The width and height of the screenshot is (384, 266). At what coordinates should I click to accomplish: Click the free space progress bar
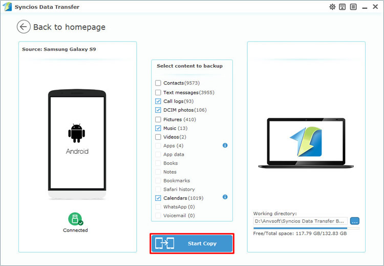[x=306, y=228]
